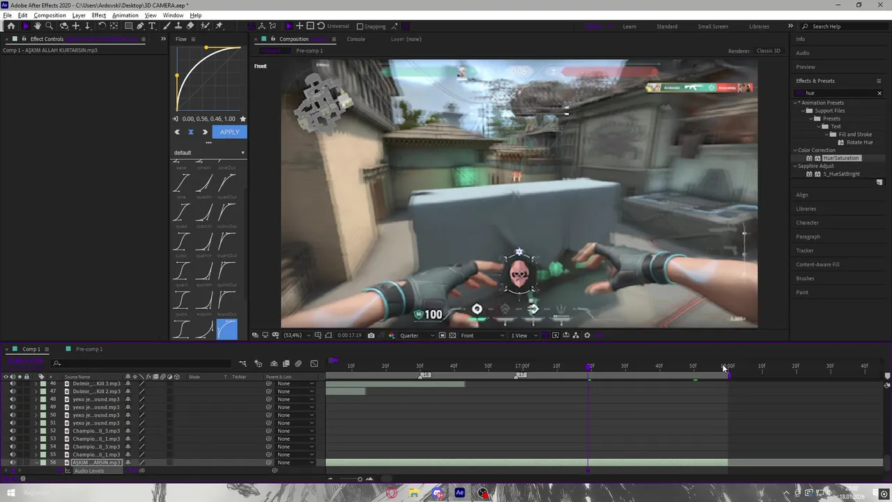The image size is (892, 502).
Task: Toggle mask and shape path visibility
Action: coord(328,335)
